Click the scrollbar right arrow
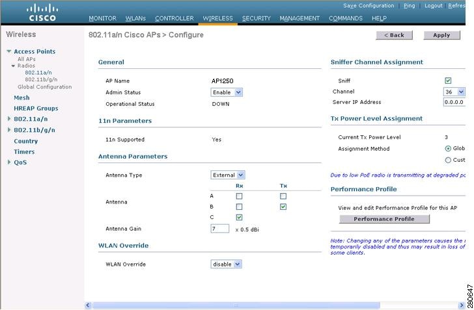The width and height of the screenshot is (474, 310). (x=461, y=305)
